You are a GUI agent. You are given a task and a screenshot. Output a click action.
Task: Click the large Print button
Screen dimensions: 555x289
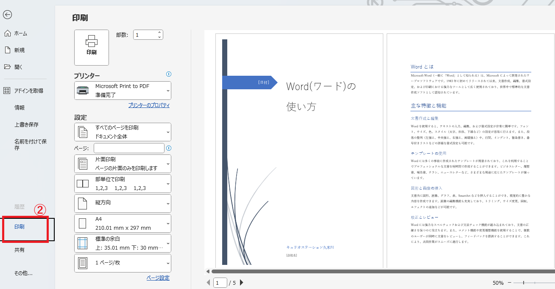coord(92,47)
